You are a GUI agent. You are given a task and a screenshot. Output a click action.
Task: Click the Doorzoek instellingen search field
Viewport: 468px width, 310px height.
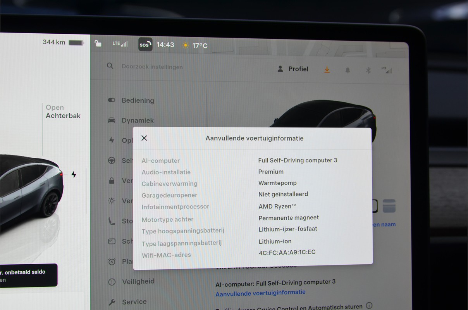click(152, 67)
